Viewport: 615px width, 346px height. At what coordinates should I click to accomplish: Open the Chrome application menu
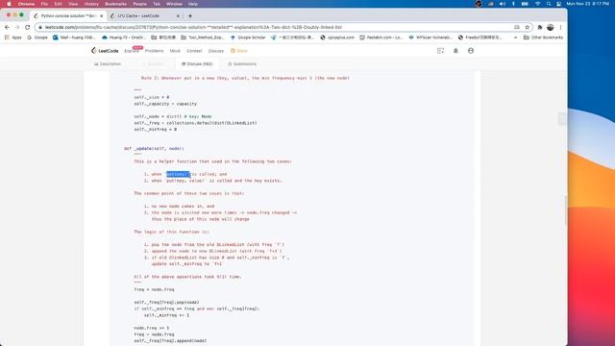point(26,4)
